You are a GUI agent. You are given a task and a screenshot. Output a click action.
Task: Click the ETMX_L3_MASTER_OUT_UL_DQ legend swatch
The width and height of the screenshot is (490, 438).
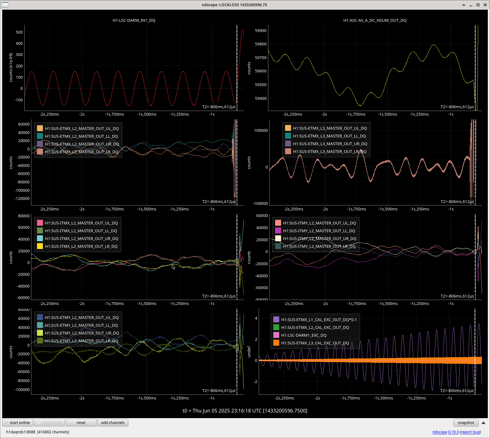click(x=288, y=128)
